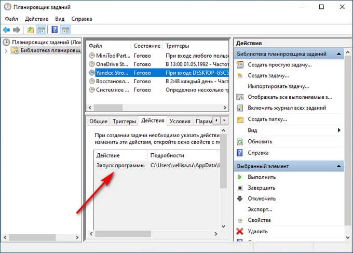Click the Back arrow toolbar icon
353x253 pixels.
6,30
